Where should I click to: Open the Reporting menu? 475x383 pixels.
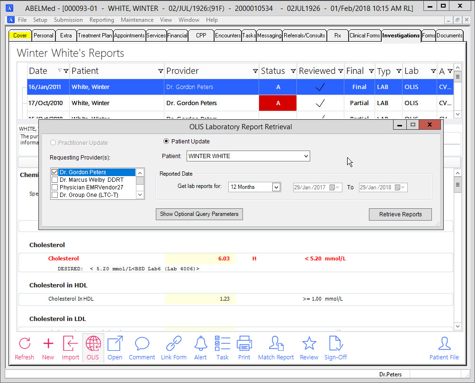(101, 20)
